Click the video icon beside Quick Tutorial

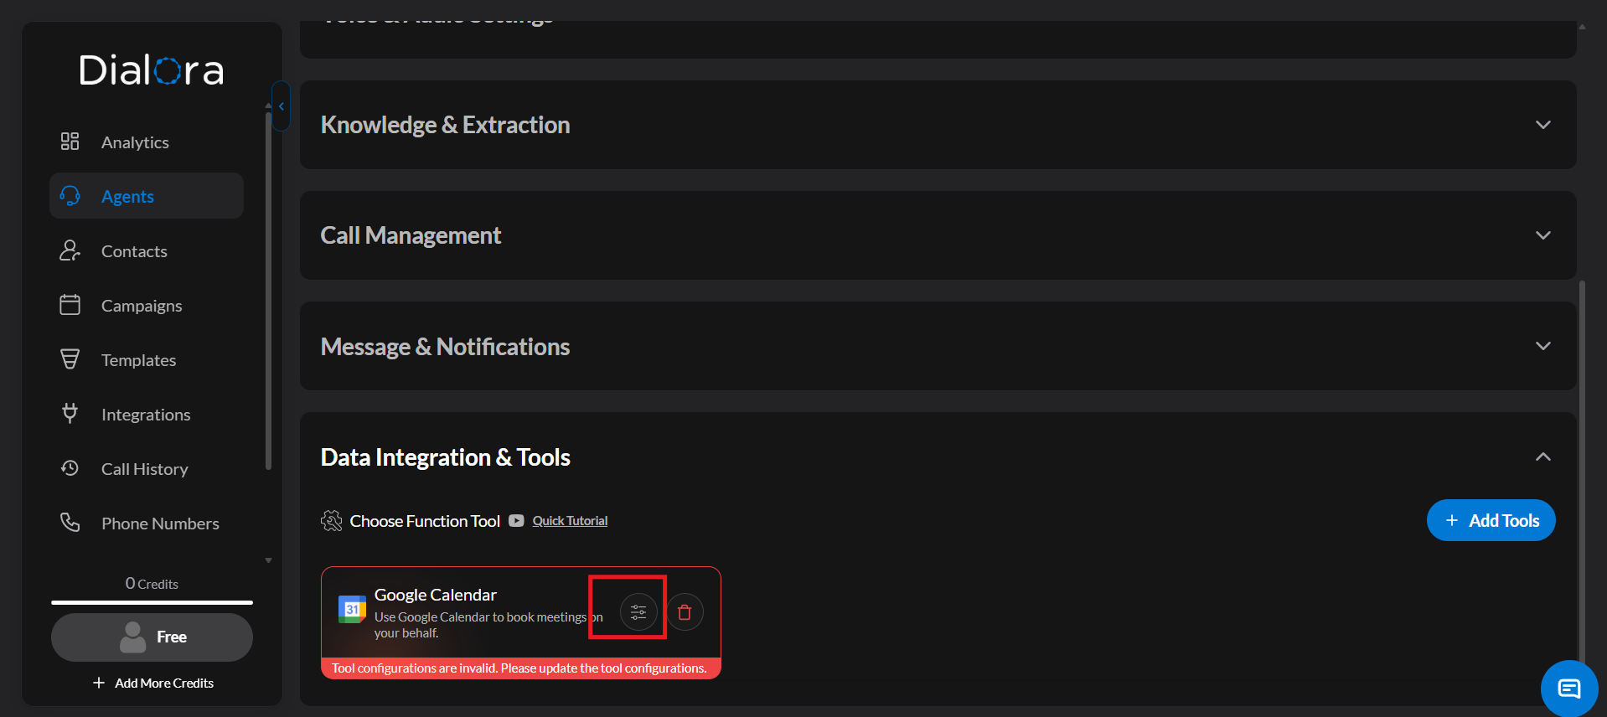pyautogui.click(x=516, y=521)
